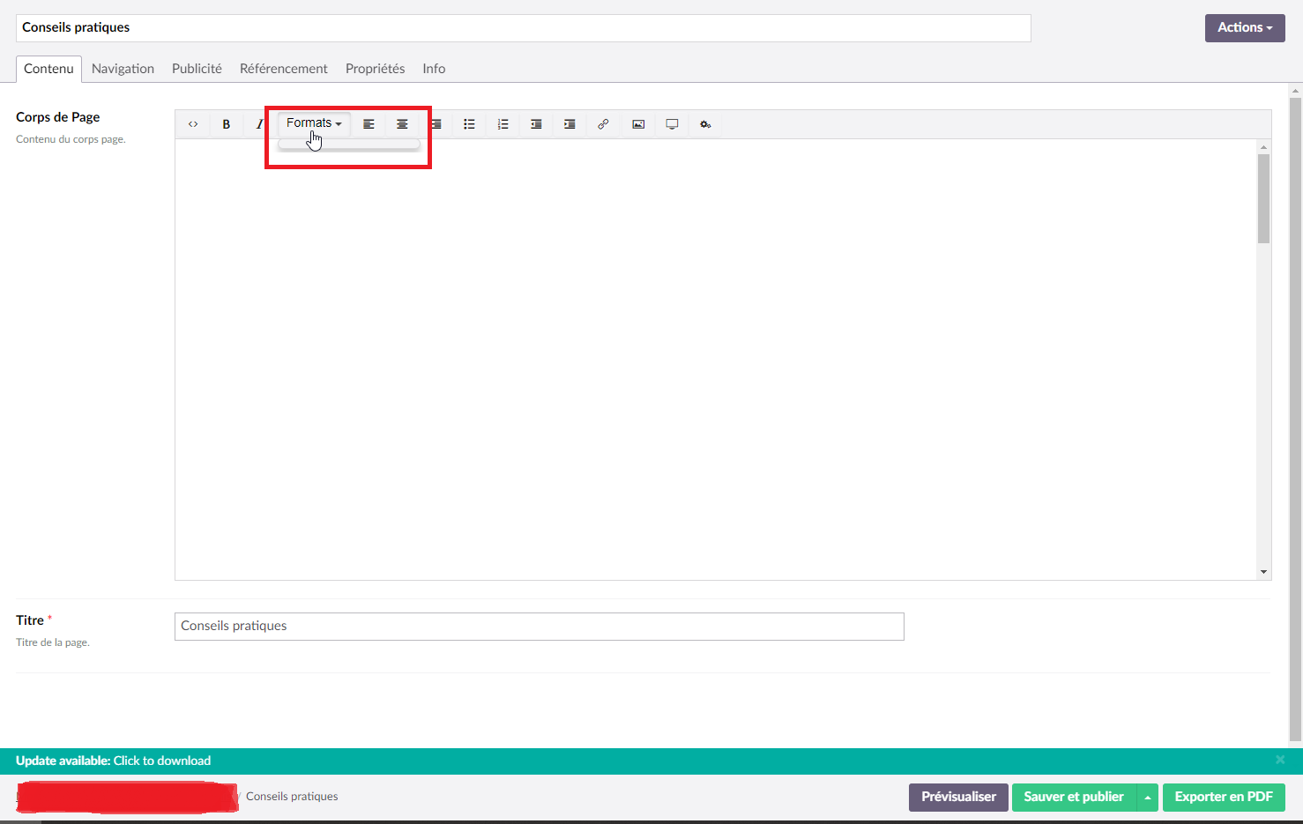This screenshot has width=1303, height=824.
Task: Open the Publicité tab
Action: click(197, 69)
